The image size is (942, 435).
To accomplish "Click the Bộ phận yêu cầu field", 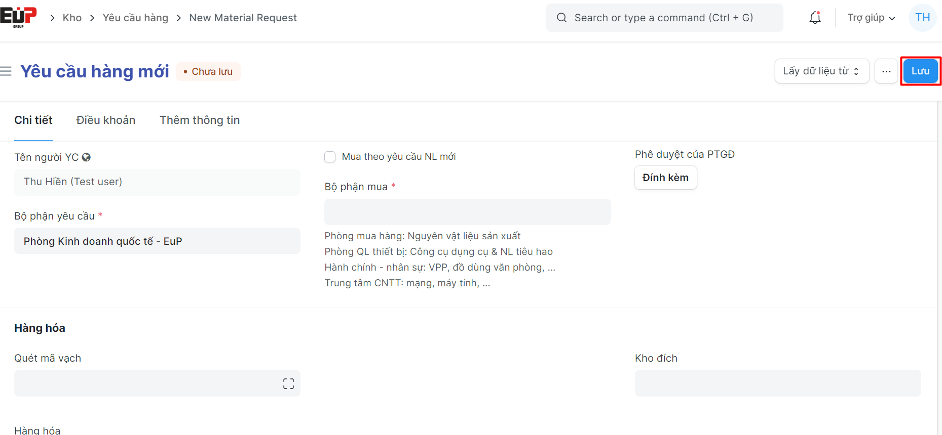I will [x=157, y=241].
